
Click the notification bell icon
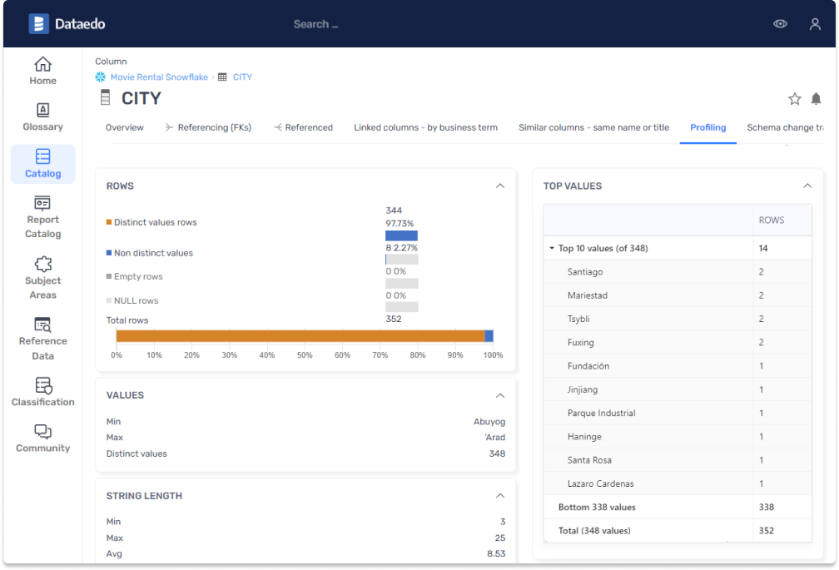click(x=816, y=99)
